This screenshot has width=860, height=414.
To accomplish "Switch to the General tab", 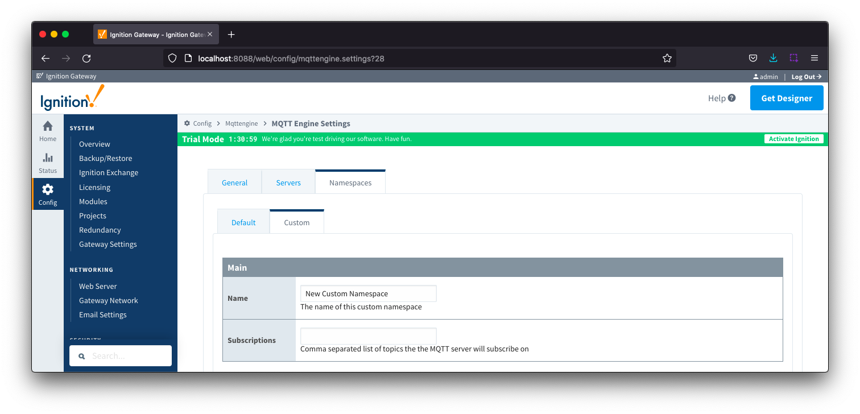I will coord(234,183).
